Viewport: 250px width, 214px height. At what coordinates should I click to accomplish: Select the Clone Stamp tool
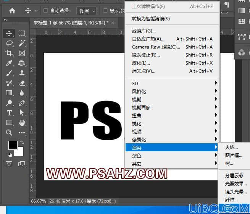point(22,73)
